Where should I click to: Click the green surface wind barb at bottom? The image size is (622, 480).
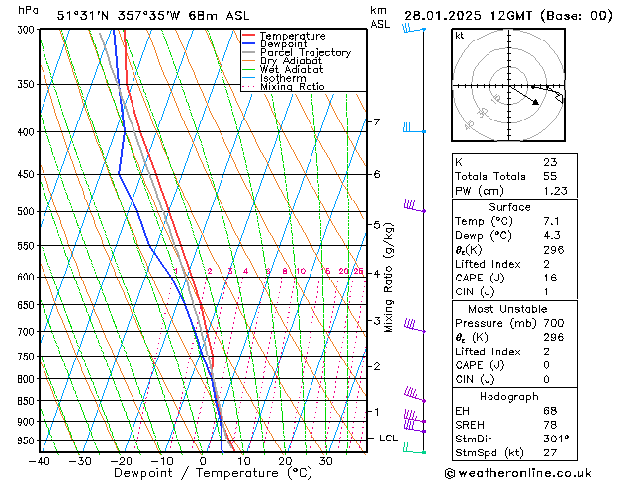tap(414, 448)
